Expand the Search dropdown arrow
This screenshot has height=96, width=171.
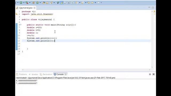click(54, 3)
